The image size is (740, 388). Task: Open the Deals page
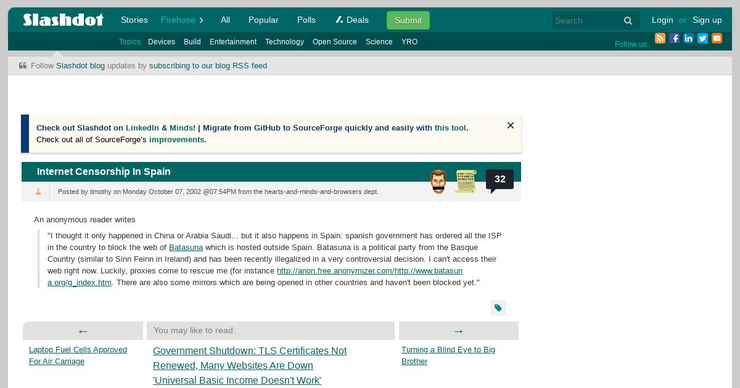coord(352,20)
